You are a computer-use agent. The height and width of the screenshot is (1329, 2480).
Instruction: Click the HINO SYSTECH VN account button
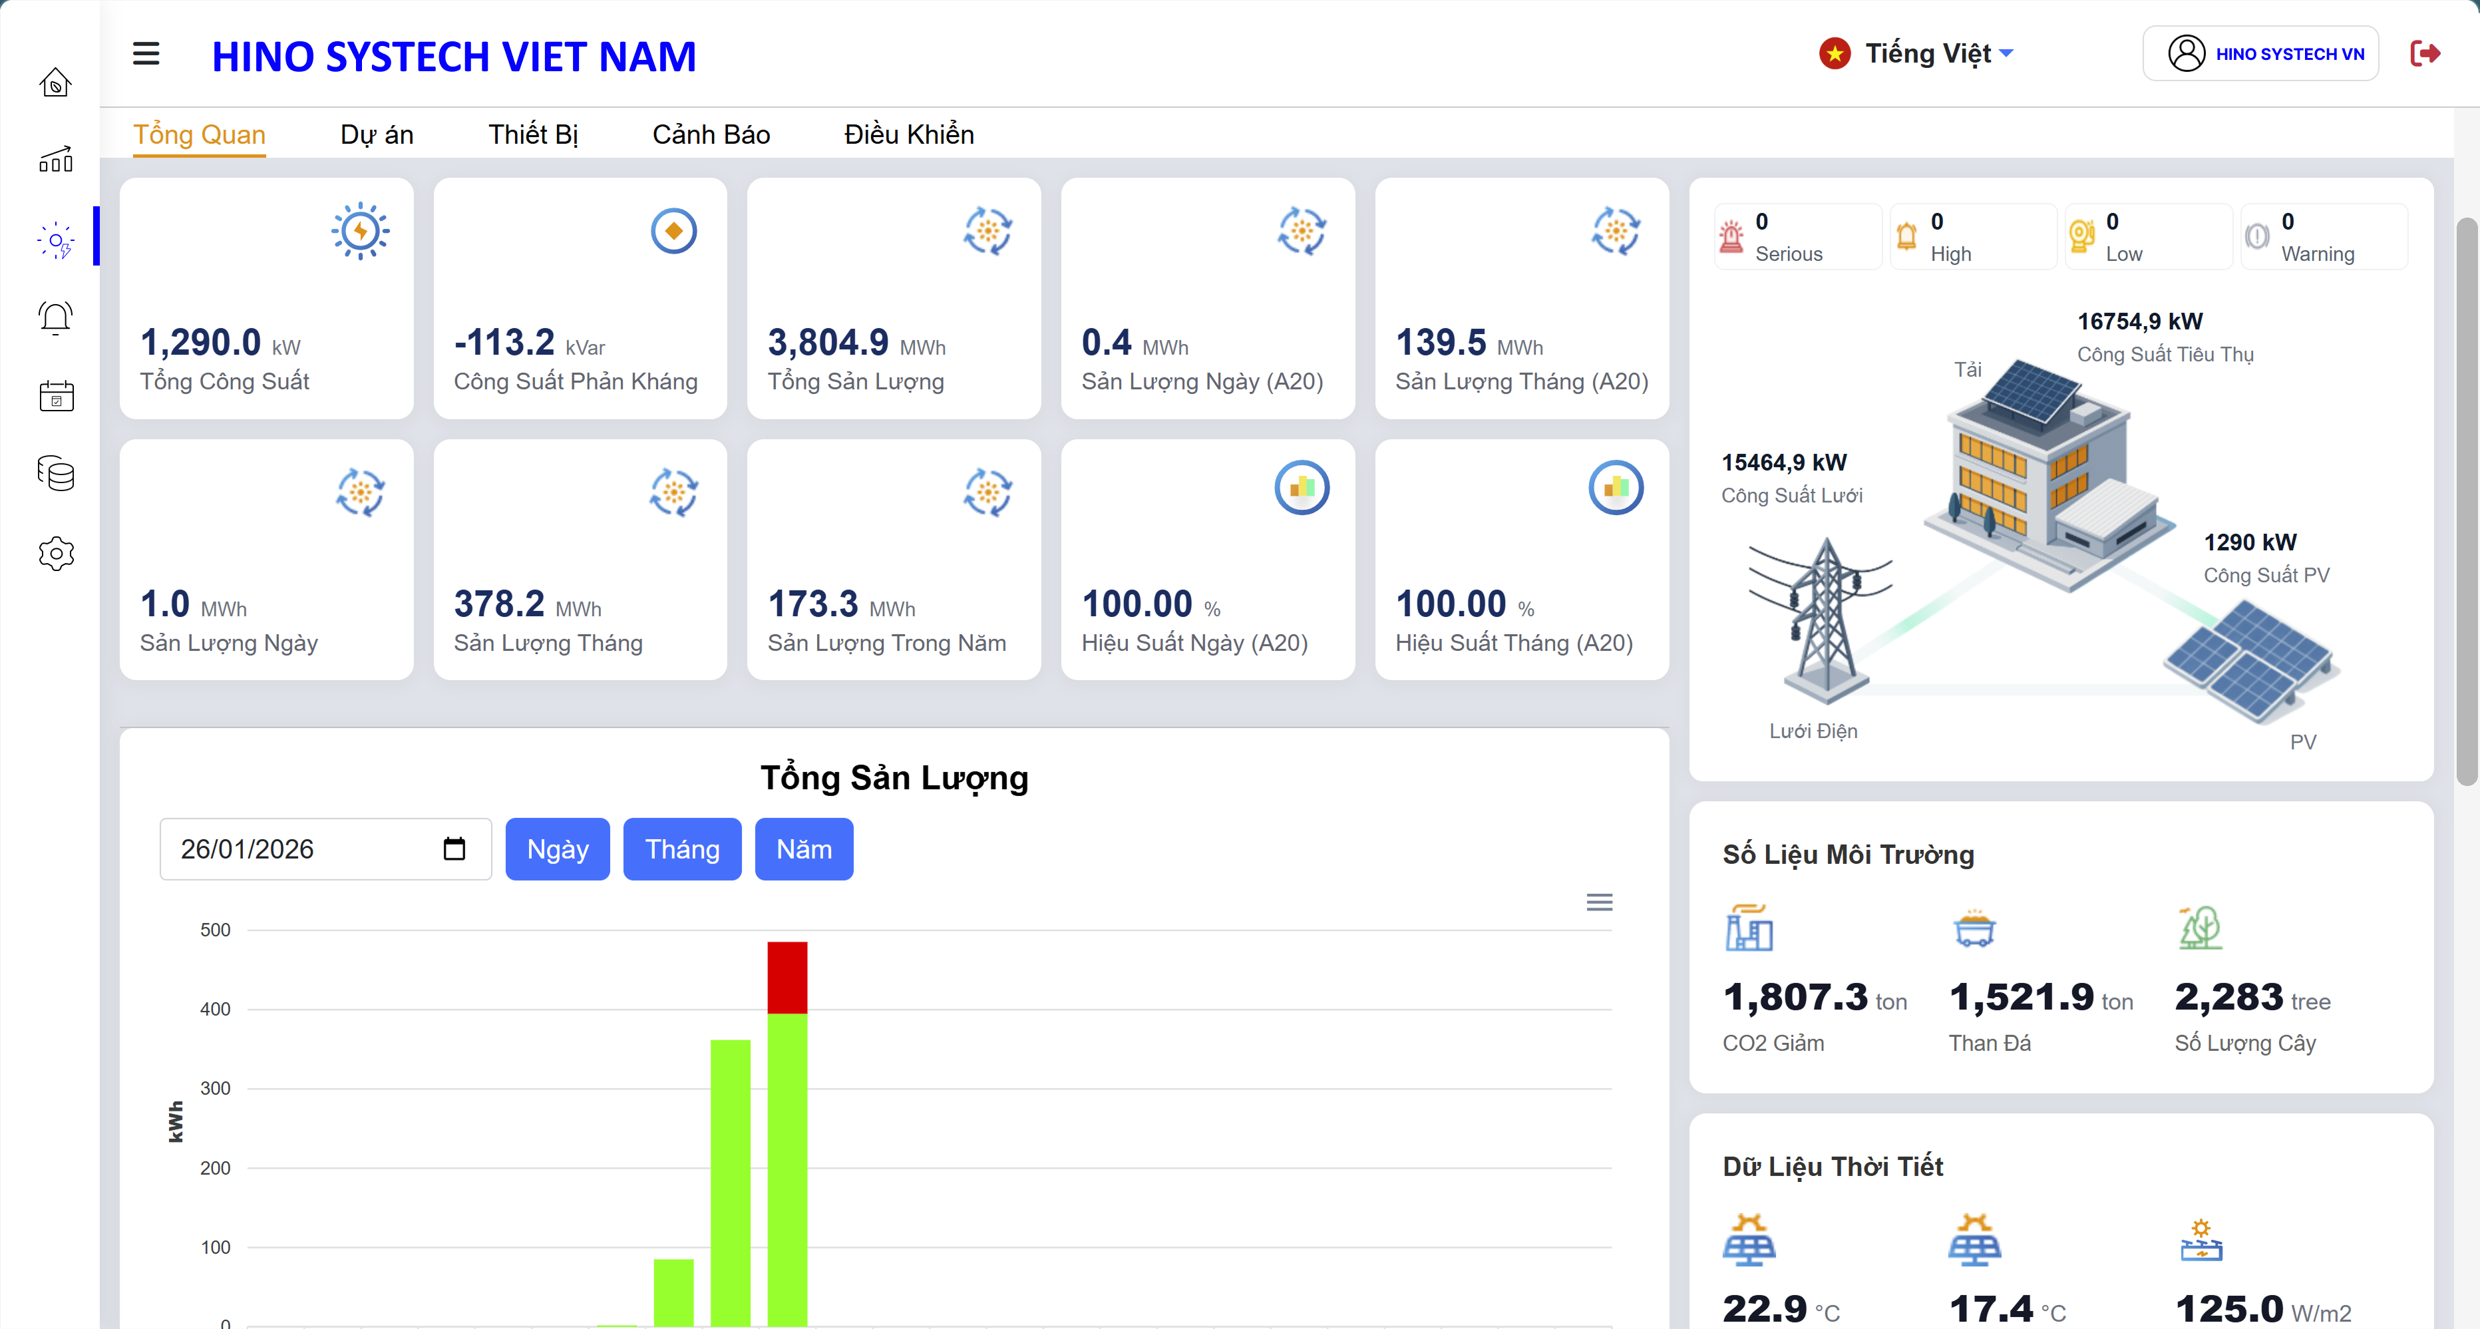(x=2260, y=54)
